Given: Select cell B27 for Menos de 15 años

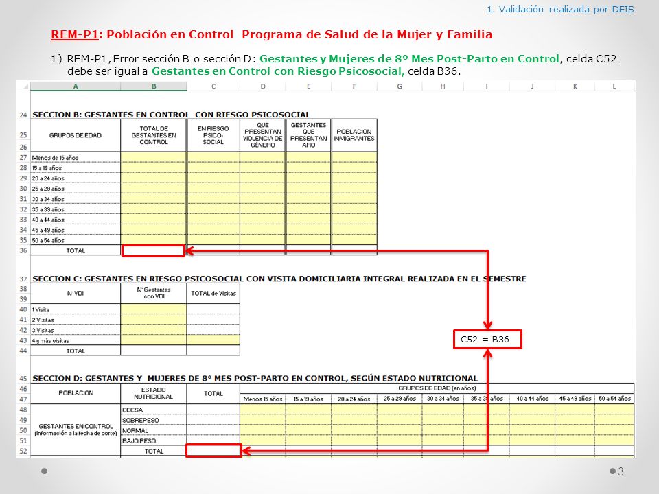Looking at the screenshot, I should (154, 158).
